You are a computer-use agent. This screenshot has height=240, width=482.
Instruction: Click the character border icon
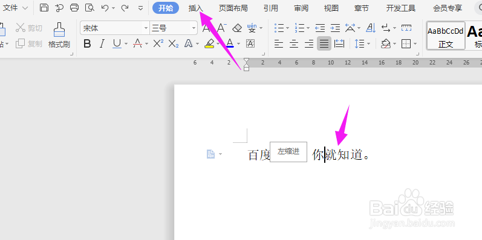pos(250,44)
